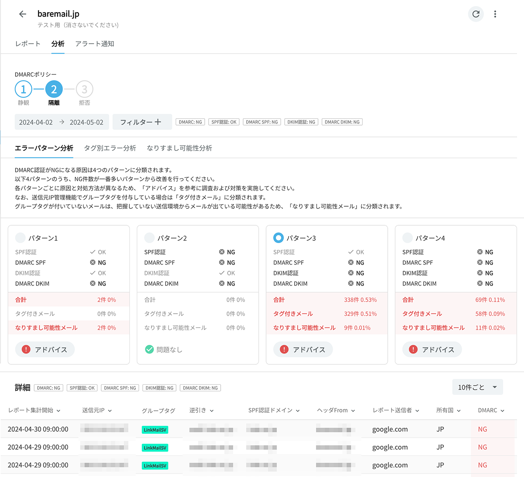Sort by 所有国 column
The image size is (524, 477).
coord(448,410)
